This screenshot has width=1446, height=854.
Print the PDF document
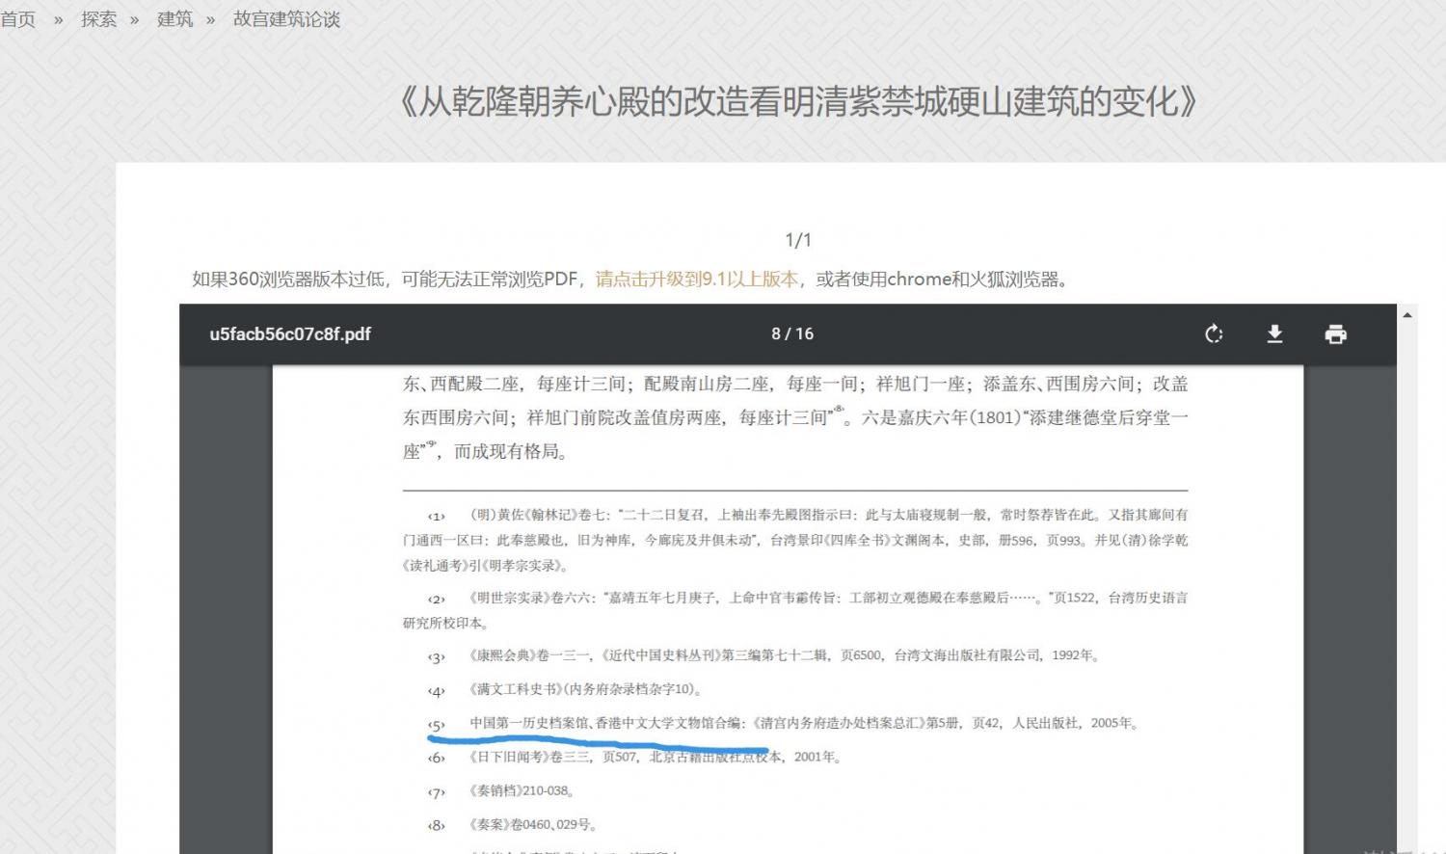pyautogui.click(x=1335, y=334)
